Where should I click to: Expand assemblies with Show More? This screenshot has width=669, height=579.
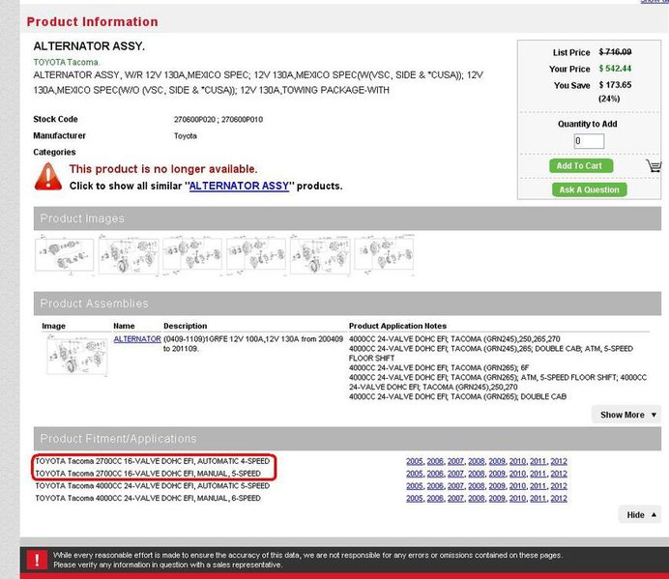pos(626,415)
